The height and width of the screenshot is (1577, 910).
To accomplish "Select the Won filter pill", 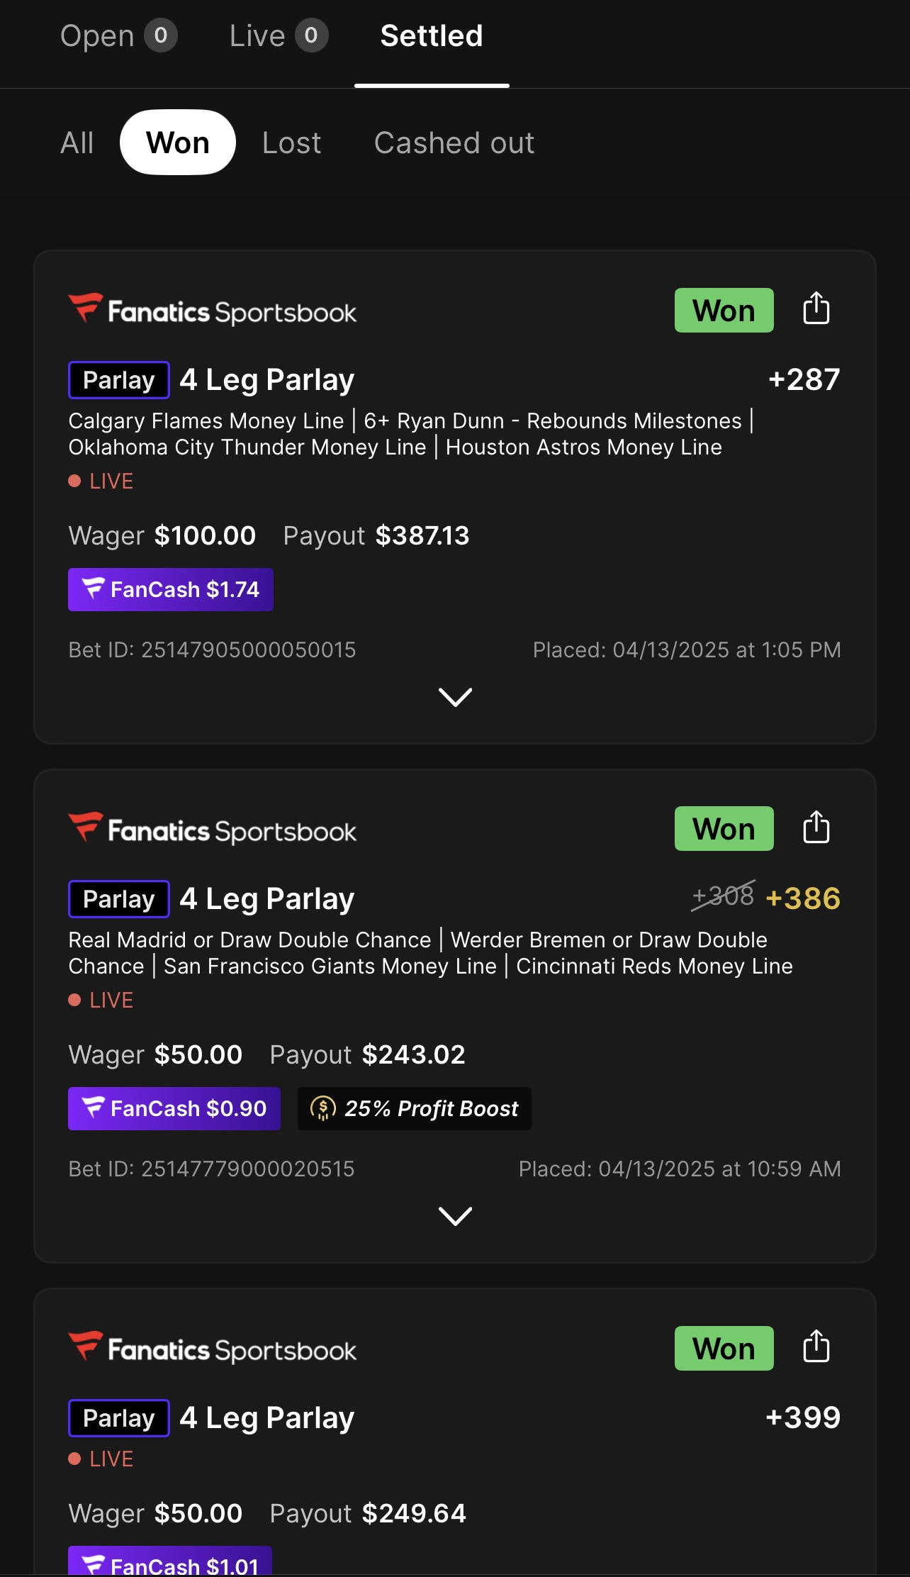I will tap(178, 143).
